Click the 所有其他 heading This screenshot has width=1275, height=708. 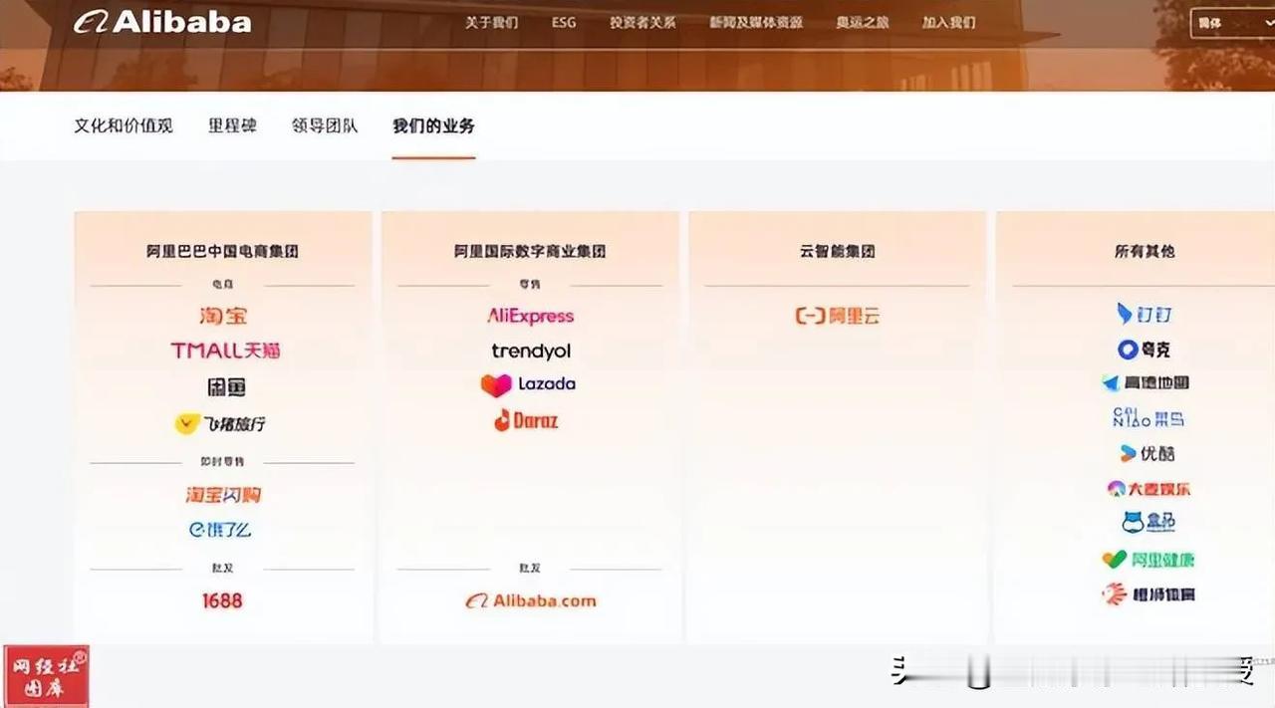coord(1145,251)
